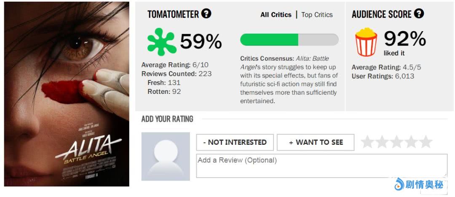Viewport: 455px width, 197px height.
Task: Rate the movie one star
Action: pos(368,142)
